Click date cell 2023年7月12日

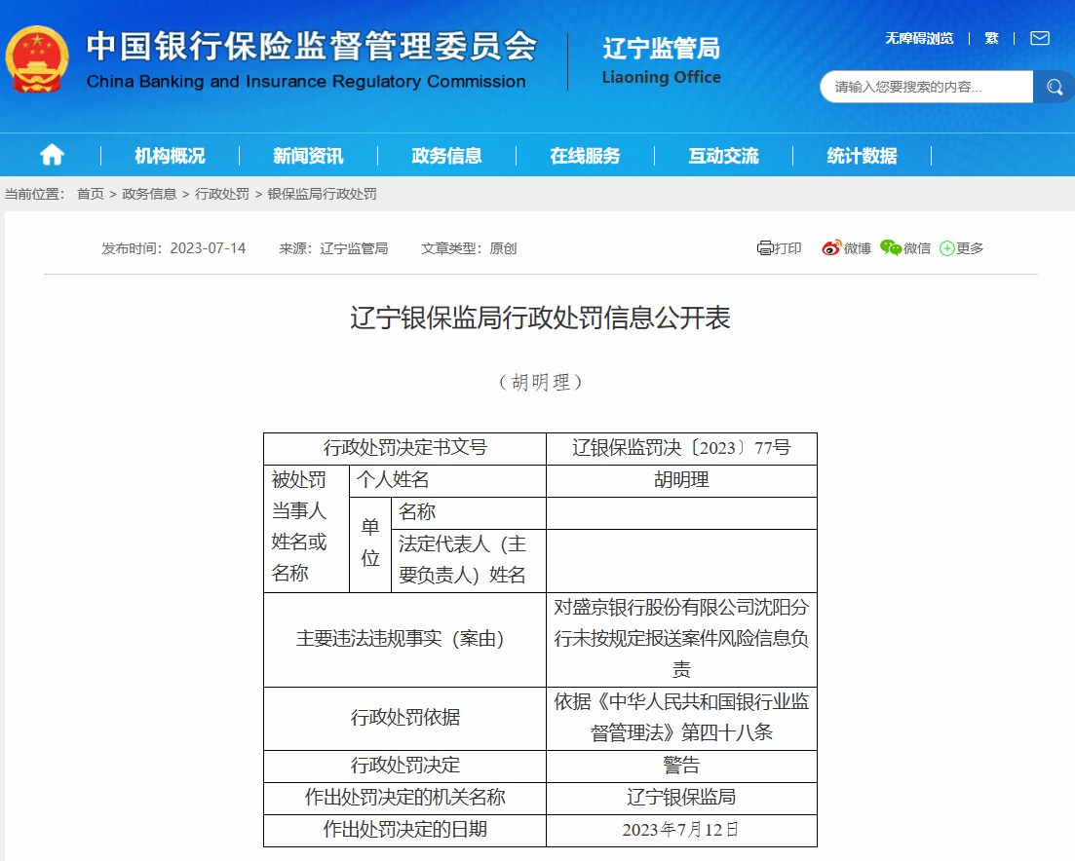click(681, 830)
